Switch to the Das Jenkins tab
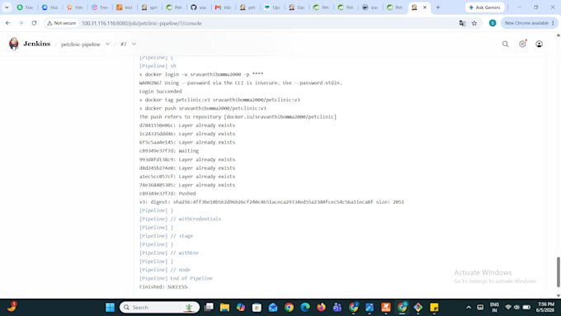Screen dimensions: 561x316 [297, 7]
